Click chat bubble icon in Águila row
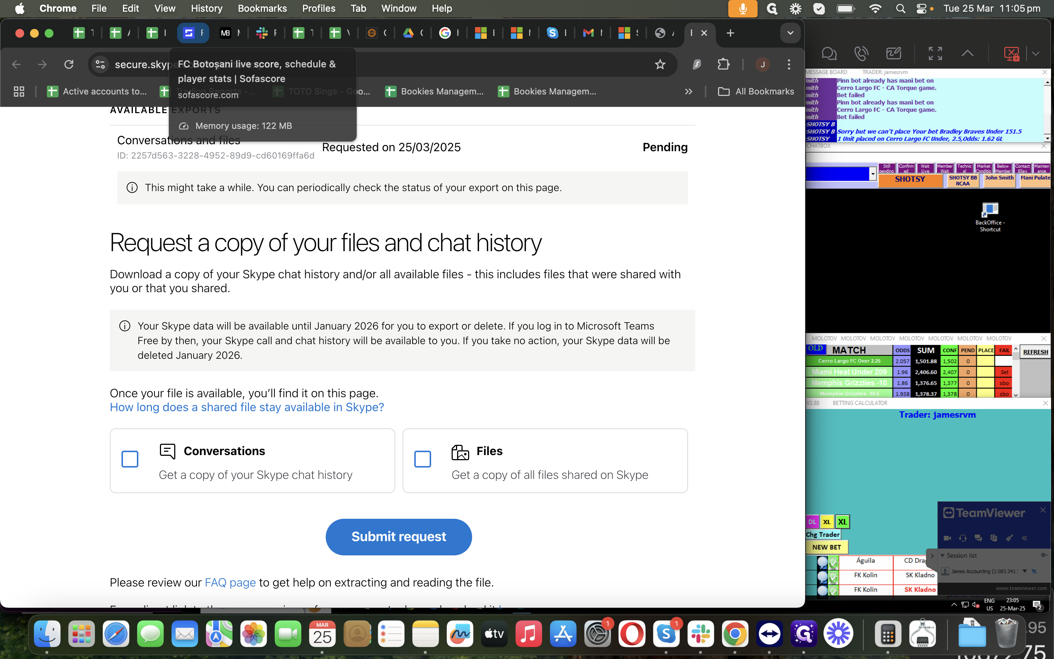 [822, 562]
